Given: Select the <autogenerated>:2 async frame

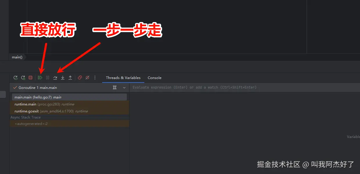Looking at the screenshot, I should (69, 124).
